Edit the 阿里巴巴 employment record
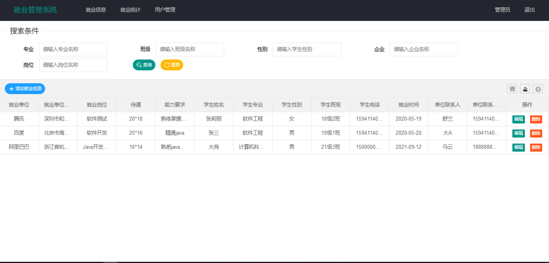Viewport: 549px width, 263px height. pos(518,147)
